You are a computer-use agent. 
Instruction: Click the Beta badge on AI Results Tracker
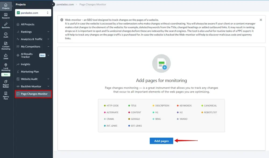click(x=43, y=56)
